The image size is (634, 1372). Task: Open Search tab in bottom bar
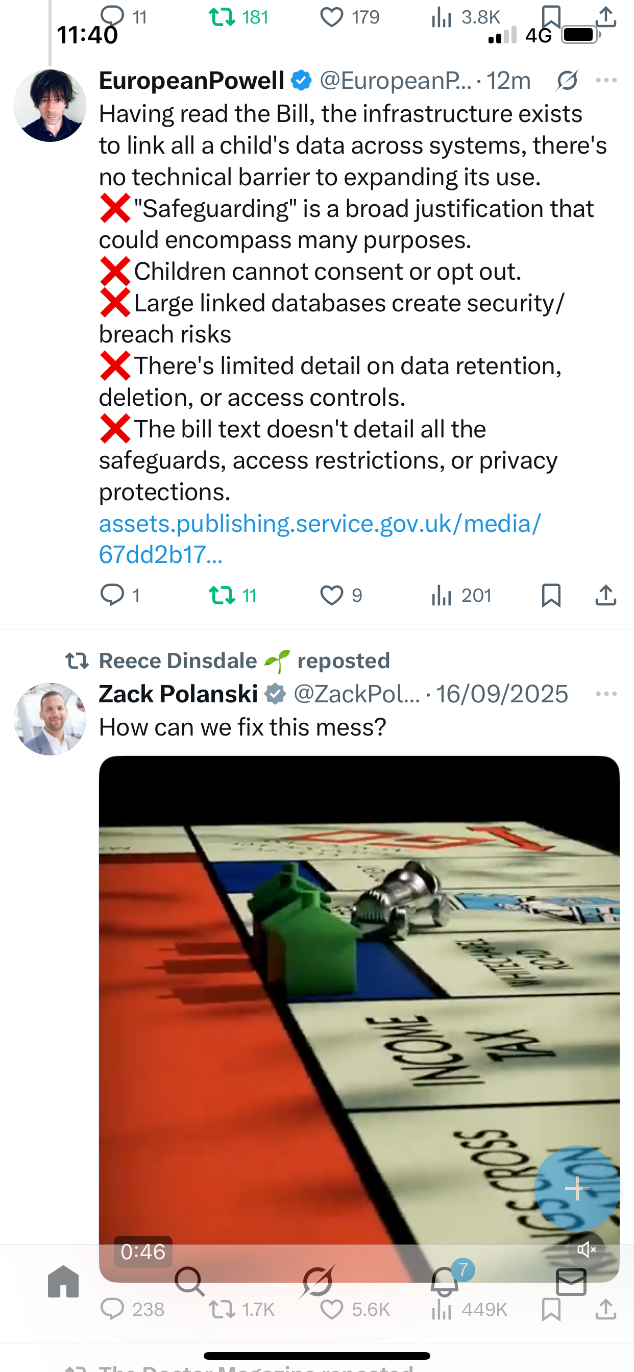click(x=190, y=1281)
